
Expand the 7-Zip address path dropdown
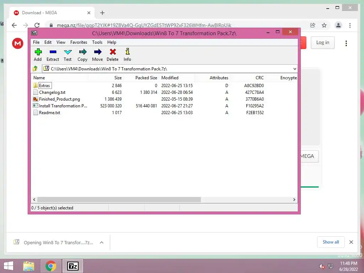pos(295,69)
